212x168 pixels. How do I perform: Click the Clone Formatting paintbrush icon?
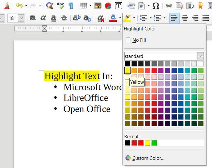6,6
